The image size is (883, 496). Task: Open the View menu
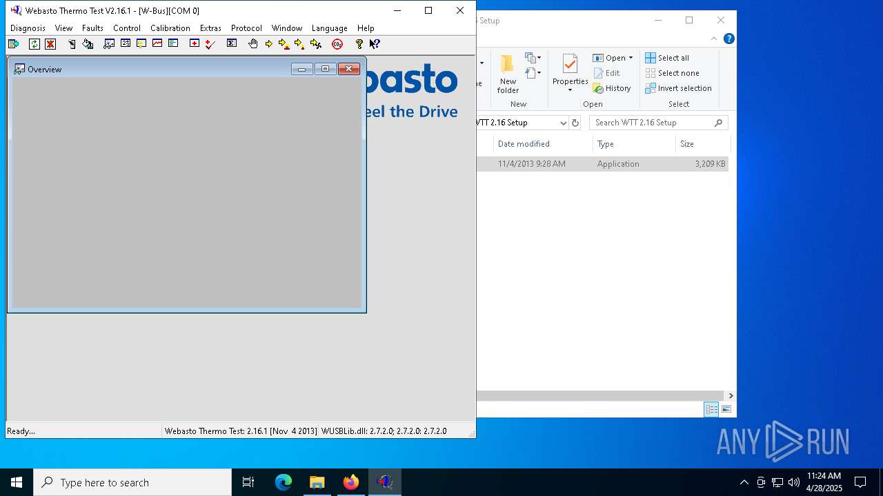pos(63,28)
